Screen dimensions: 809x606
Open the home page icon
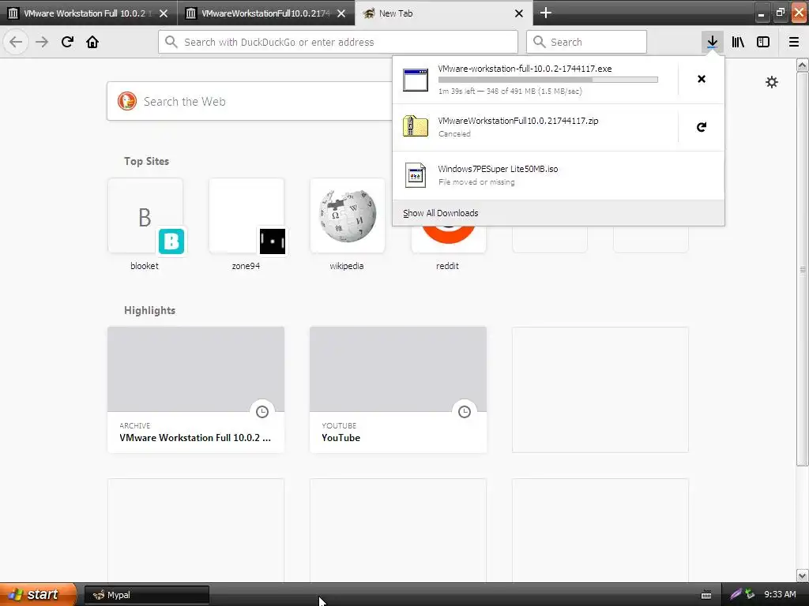point(92,42)
